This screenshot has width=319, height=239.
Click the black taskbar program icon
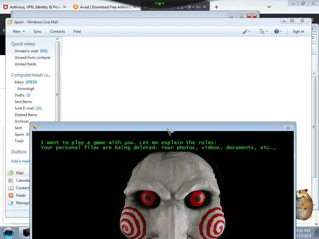(x=26, y=233)
